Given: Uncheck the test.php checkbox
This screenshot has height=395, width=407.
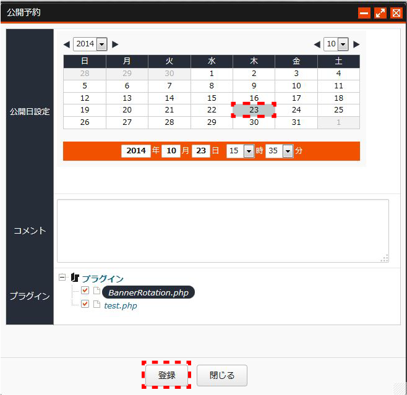Looking at the screenshot, I should (x=85, y=304).
